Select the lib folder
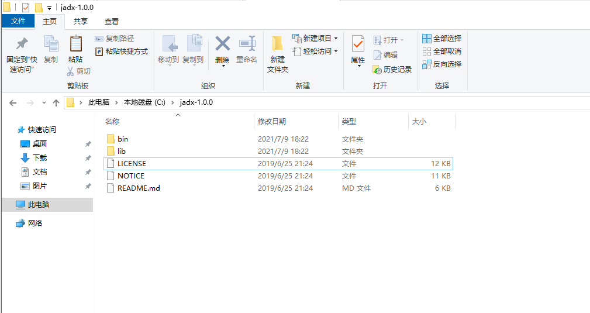 278,152
